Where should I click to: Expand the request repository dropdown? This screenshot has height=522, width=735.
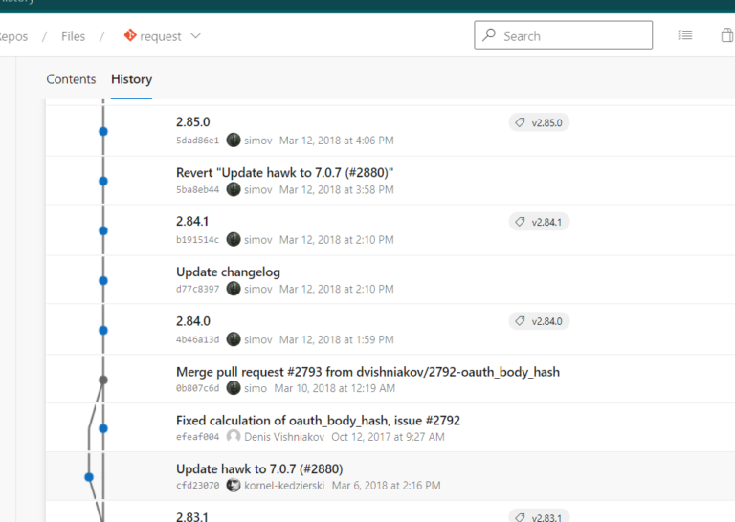coord(196,36)
